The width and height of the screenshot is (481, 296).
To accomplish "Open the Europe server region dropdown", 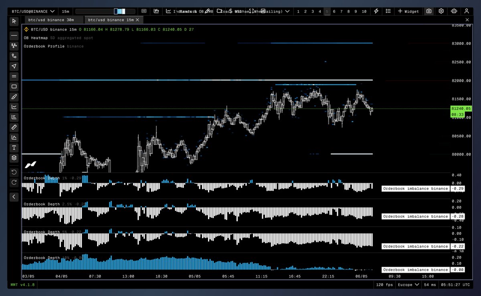I will [x=408, y=284].
